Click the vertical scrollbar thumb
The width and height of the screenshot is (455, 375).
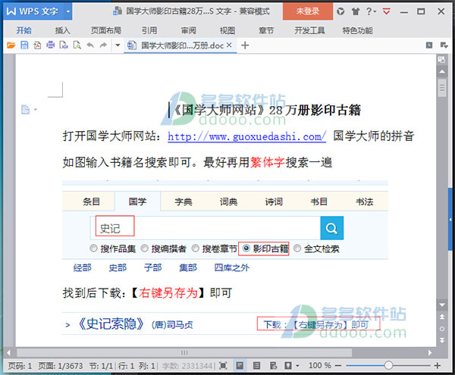tap(441, 88)
